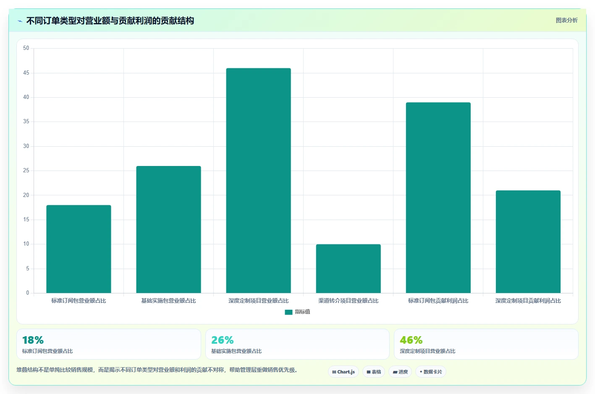Viewport: 595px width, 394px height.
Task: Click the square icon in 表格 chip
Action: pyautogui.click(x=369, y=372)
